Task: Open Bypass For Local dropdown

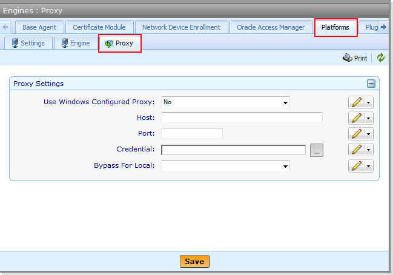Action: click(285, 166)
